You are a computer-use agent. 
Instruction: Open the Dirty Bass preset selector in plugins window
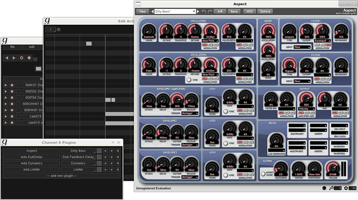coord(78,151)
